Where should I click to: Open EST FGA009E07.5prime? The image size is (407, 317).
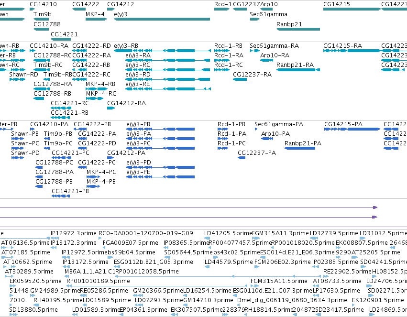tap(130, 243)
